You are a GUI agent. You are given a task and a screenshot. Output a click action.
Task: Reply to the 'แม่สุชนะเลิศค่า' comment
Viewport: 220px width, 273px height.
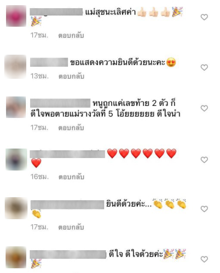coord(71,35)
